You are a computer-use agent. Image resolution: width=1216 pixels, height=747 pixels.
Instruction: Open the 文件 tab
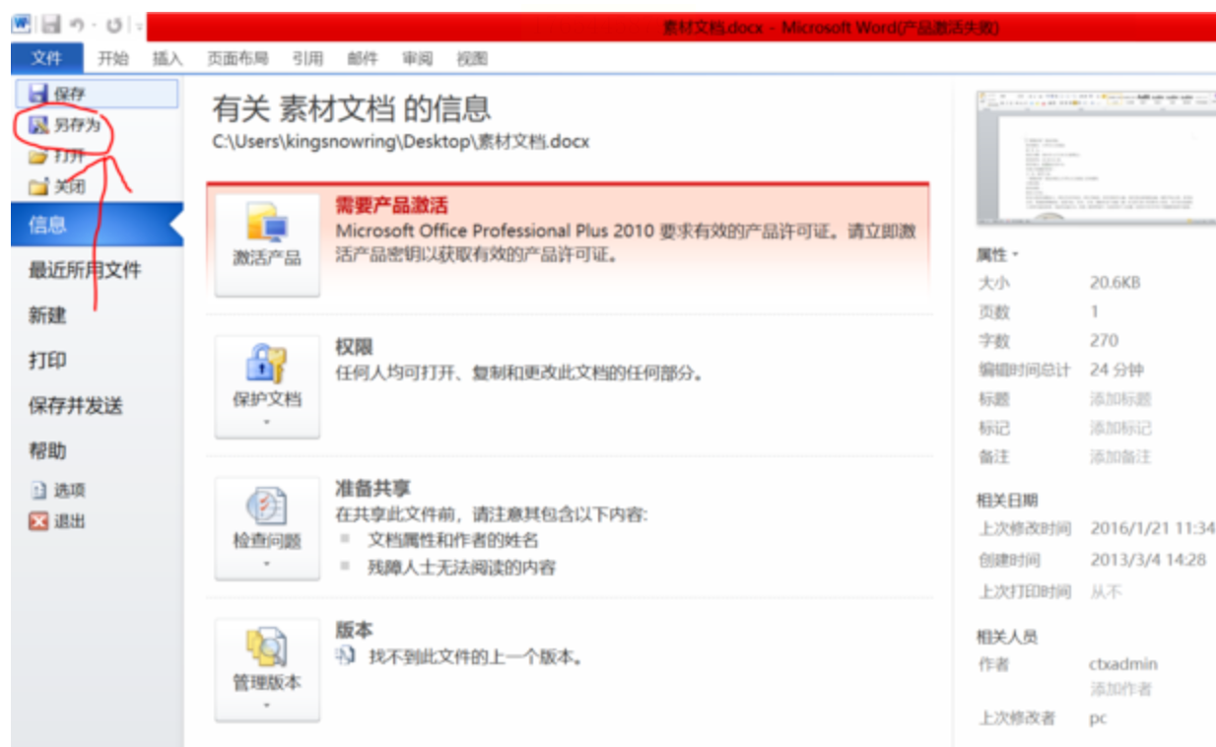(x=46, y=59)
